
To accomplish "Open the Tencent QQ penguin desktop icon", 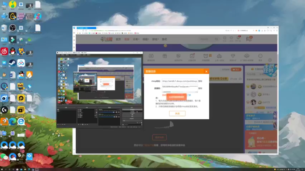I will [13, 51].
